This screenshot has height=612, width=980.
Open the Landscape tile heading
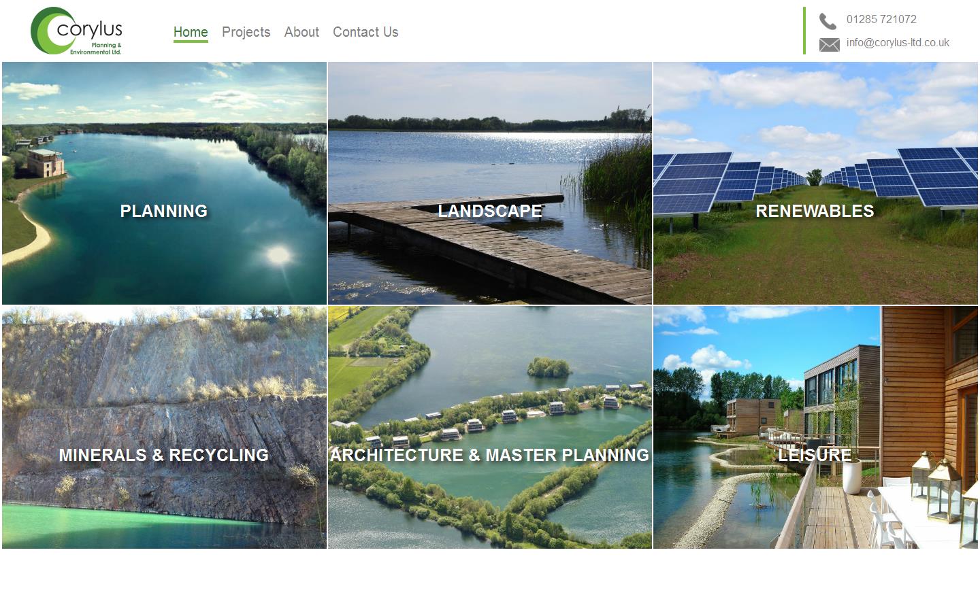point(490,211)
